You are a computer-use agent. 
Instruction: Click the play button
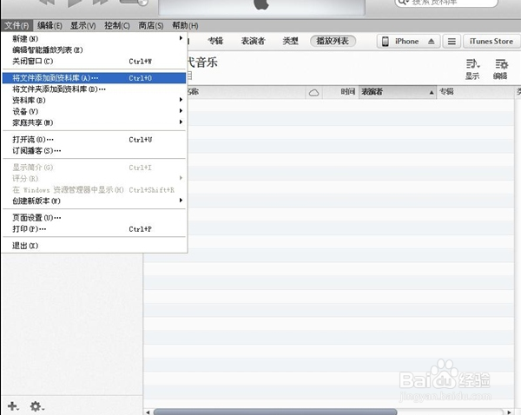pos(76,3)
